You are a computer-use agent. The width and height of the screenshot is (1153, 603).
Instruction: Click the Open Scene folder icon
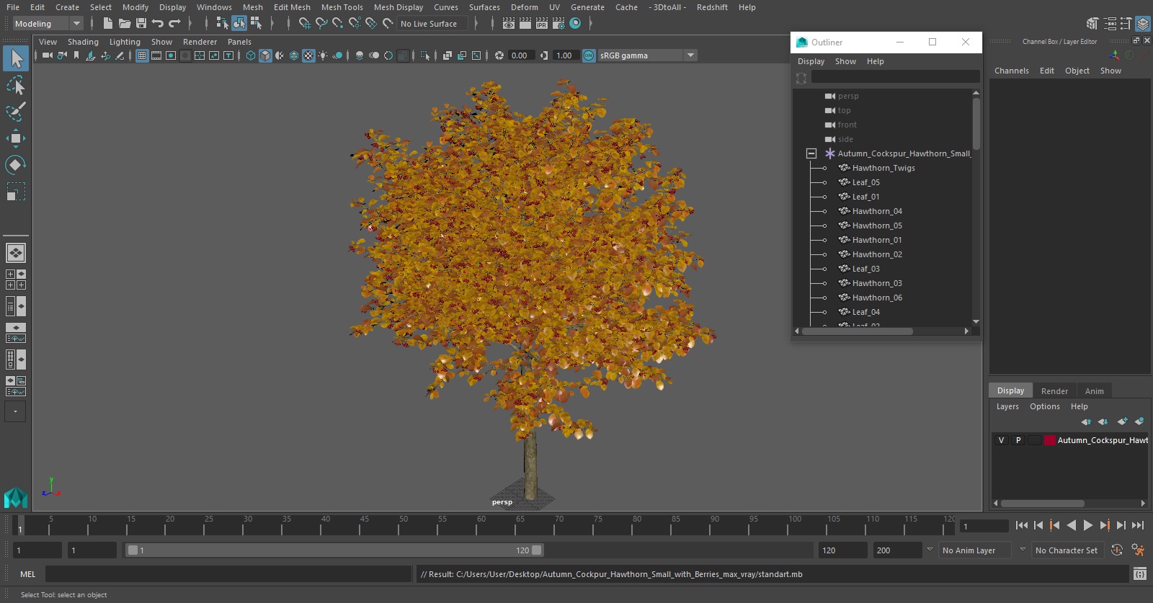pyautogui.click(x=124, y=23)
